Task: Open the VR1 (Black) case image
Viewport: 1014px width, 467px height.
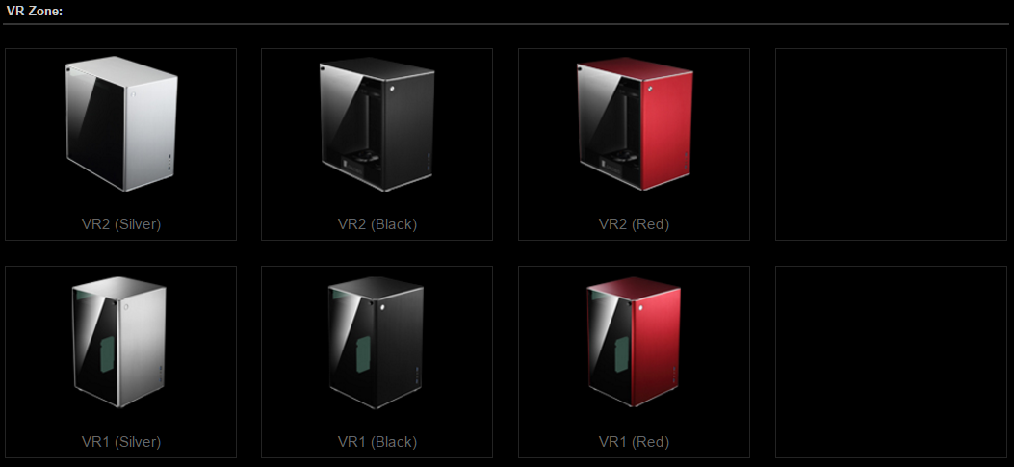Action: point(376,342)
